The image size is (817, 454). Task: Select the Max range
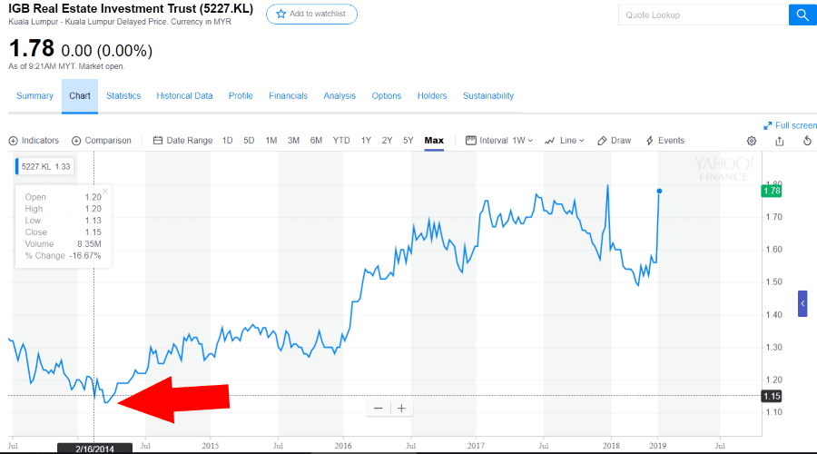point(434,141)
